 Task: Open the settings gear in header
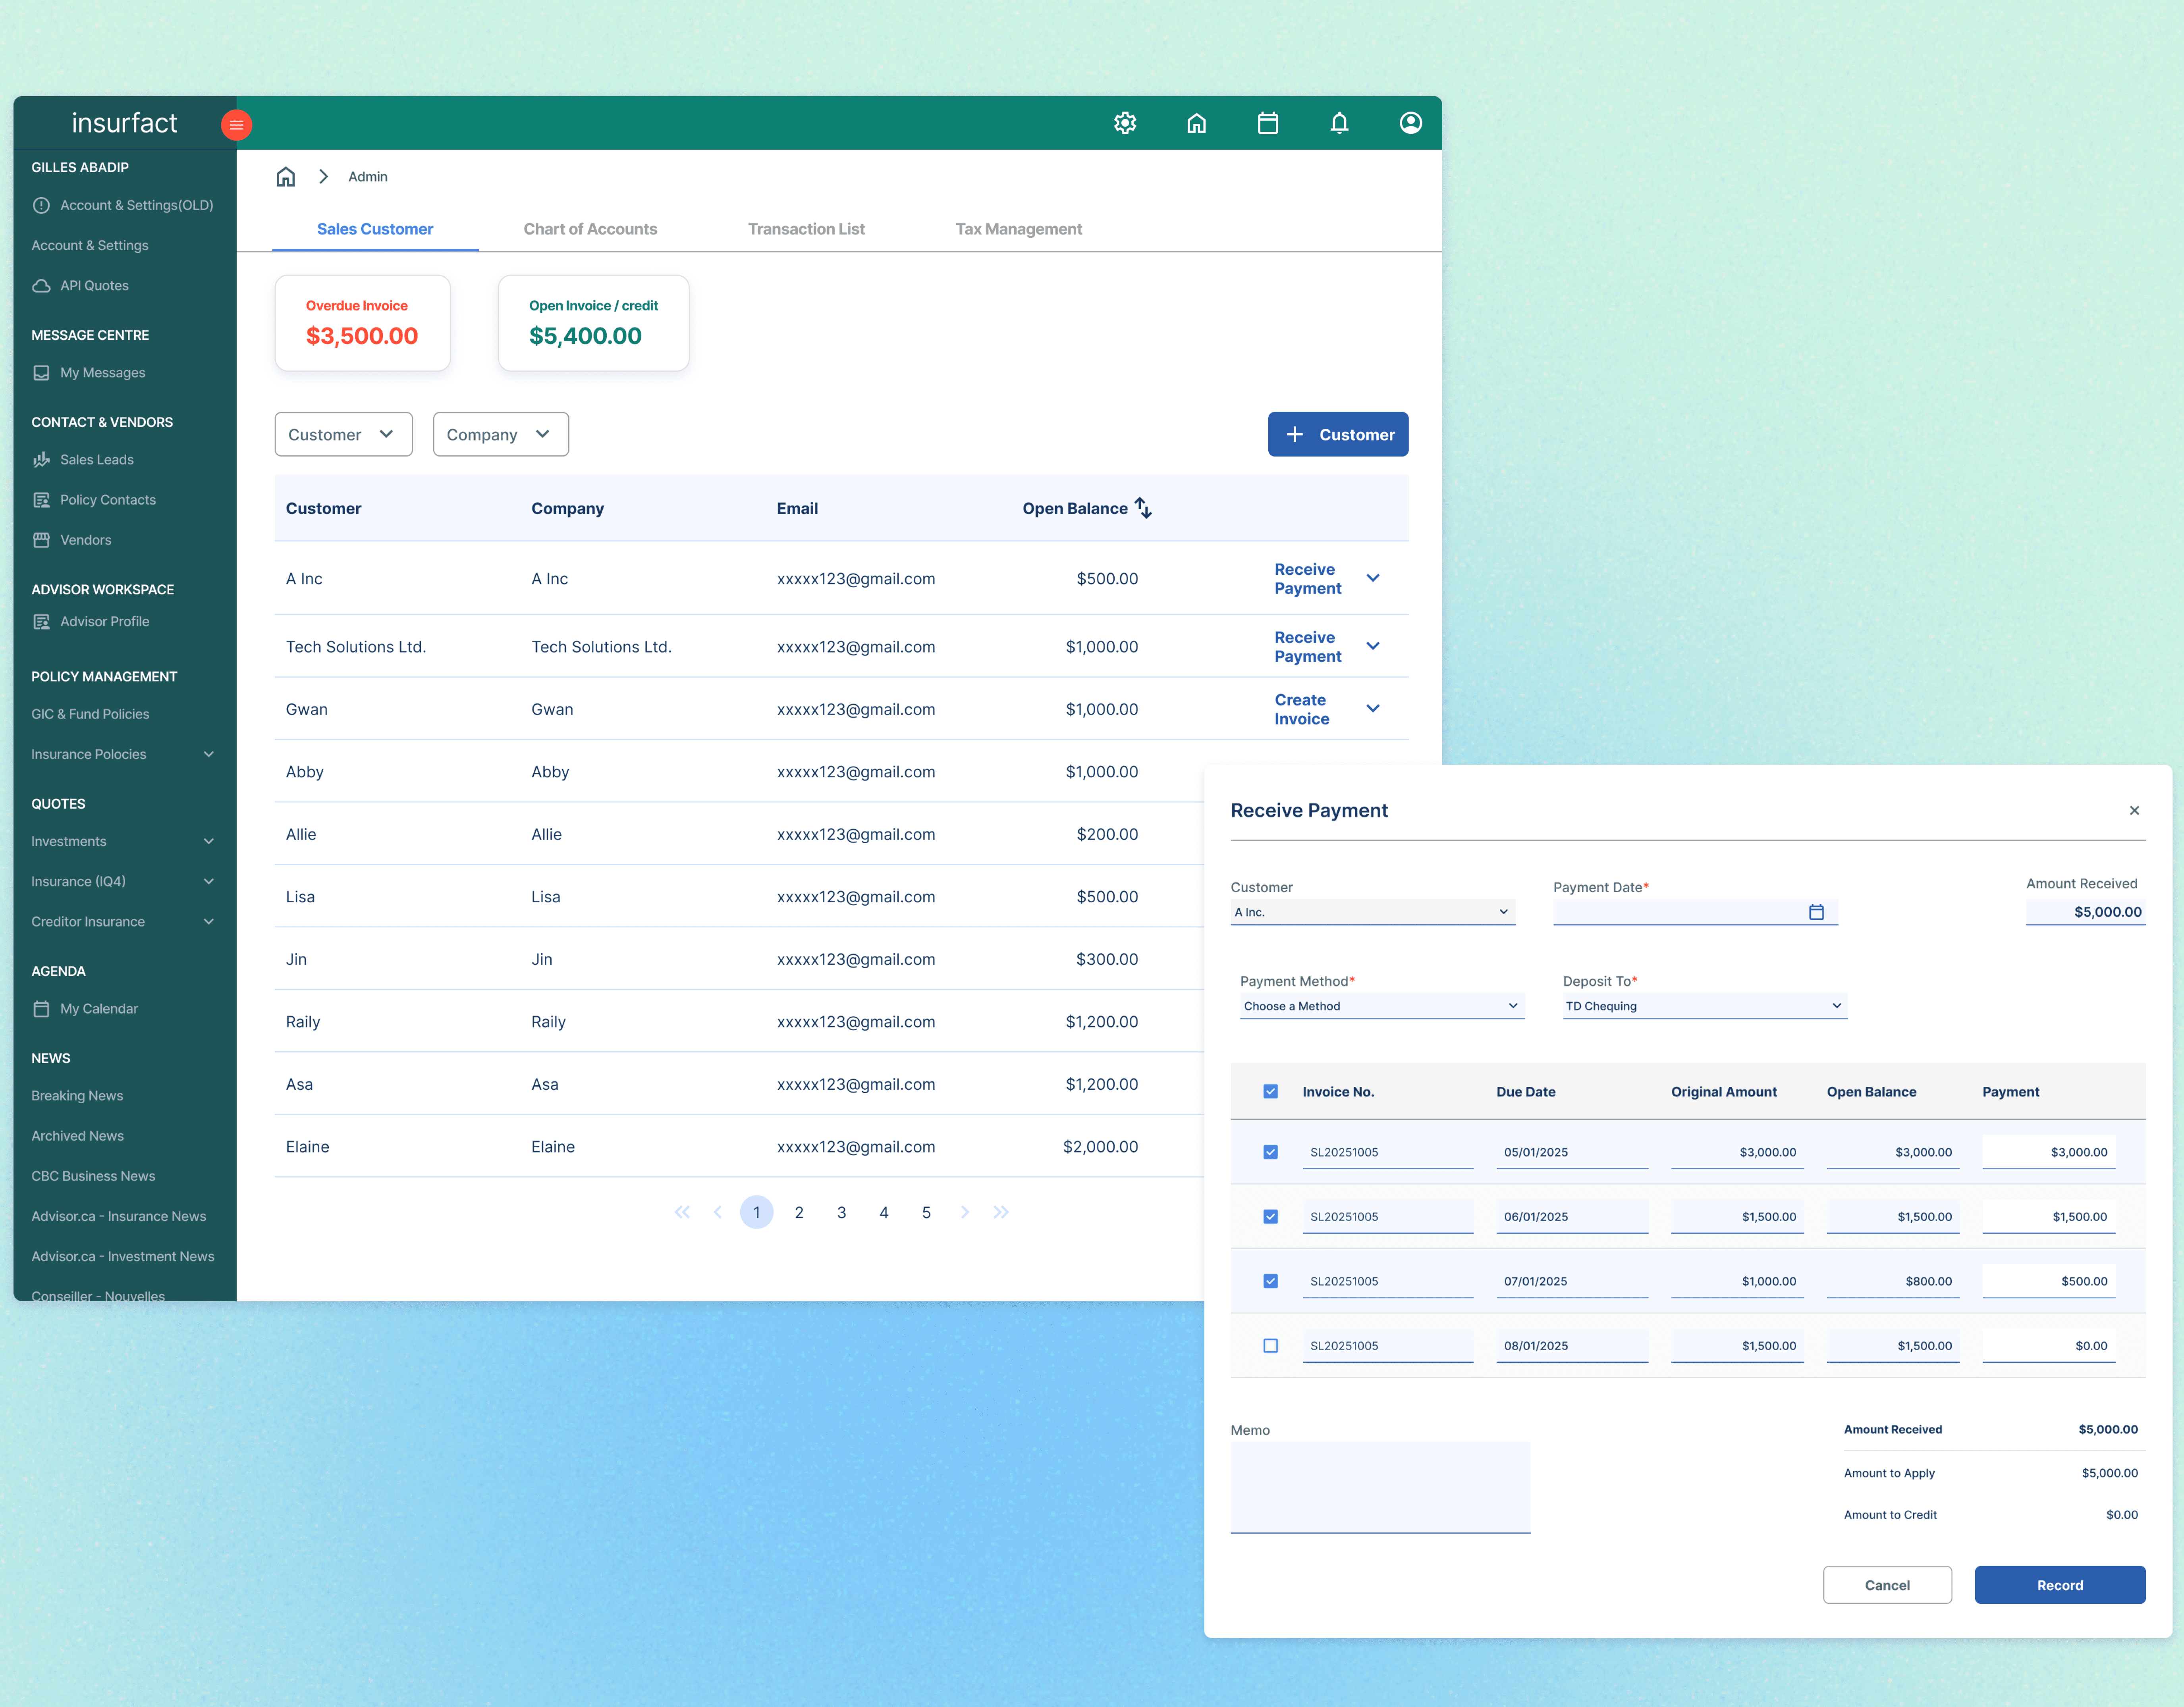(x=1125, y=123)
